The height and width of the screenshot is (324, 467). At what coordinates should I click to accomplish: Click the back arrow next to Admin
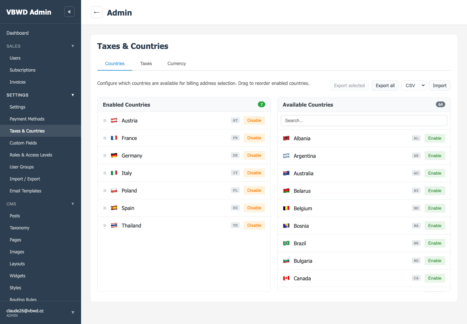point(97,12)
